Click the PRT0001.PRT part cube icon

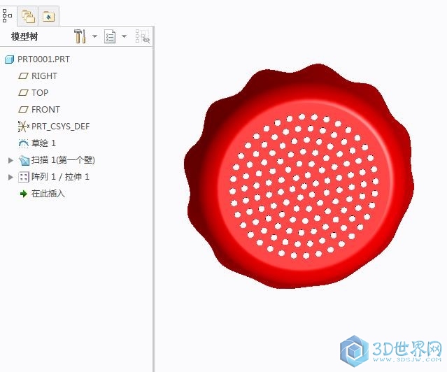point(9,59)
